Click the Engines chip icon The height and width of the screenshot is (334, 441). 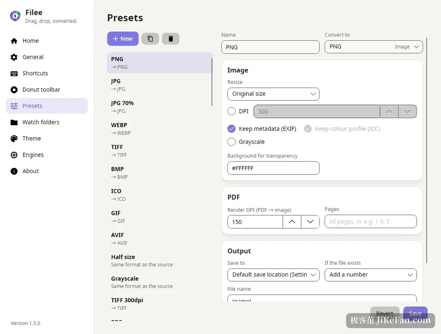[x=14, y=155]
